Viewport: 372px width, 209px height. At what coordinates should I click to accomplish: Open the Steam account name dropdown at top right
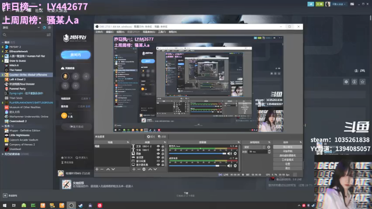coord(338,4)
